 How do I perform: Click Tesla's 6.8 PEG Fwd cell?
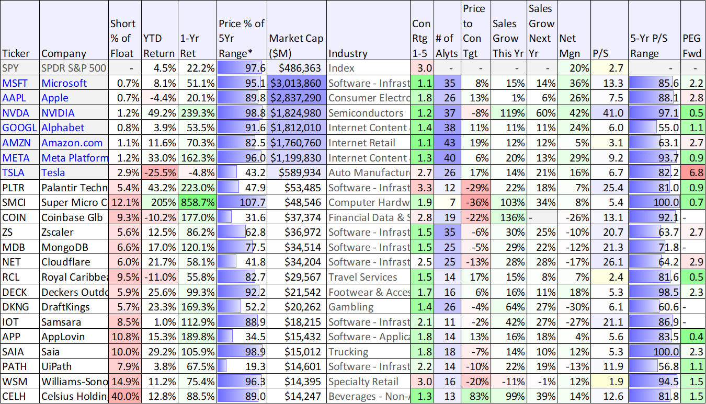[x=693, y=172]
